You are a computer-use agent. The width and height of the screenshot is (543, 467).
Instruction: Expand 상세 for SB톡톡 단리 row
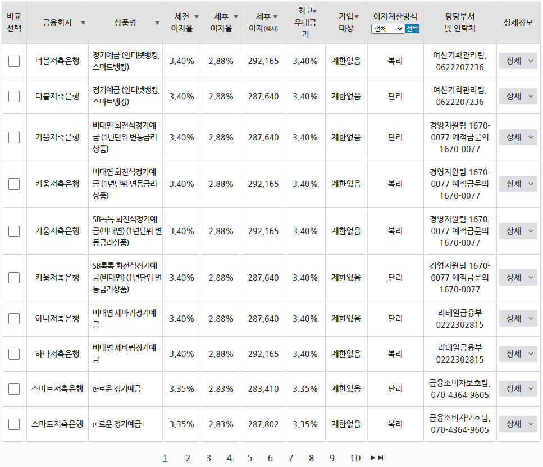[518, 278]
